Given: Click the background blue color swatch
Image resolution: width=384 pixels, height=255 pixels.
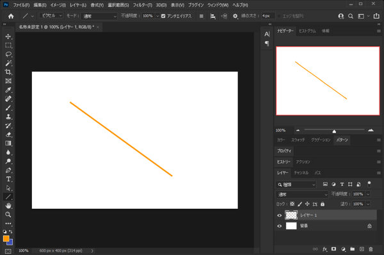Looking at the screenshot, I should 11,243.
